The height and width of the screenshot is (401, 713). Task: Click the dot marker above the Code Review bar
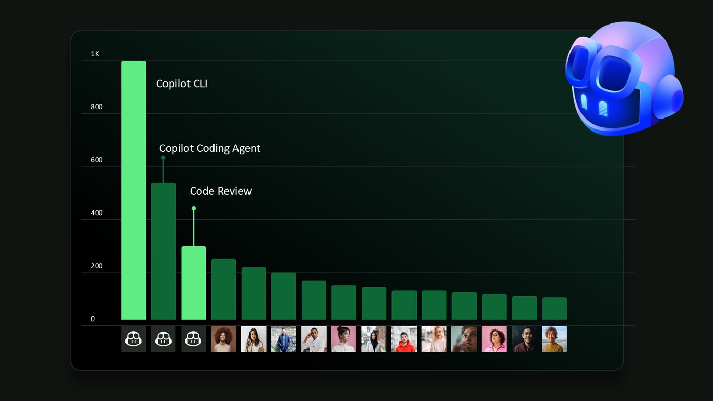click(x=194, y=208)
